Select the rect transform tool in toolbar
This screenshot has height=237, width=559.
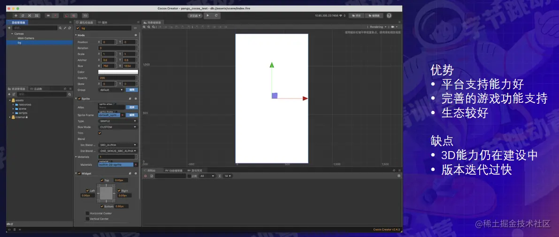pyautogui.click(x=36, y=15)
